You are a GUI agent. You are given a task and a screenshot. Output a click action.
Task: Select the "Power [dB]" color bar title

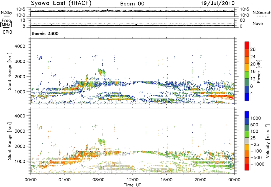click(259, 71)
